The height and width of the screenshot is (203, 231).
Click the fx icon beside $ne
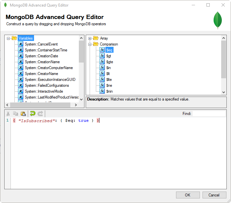(x=102, y=85)
